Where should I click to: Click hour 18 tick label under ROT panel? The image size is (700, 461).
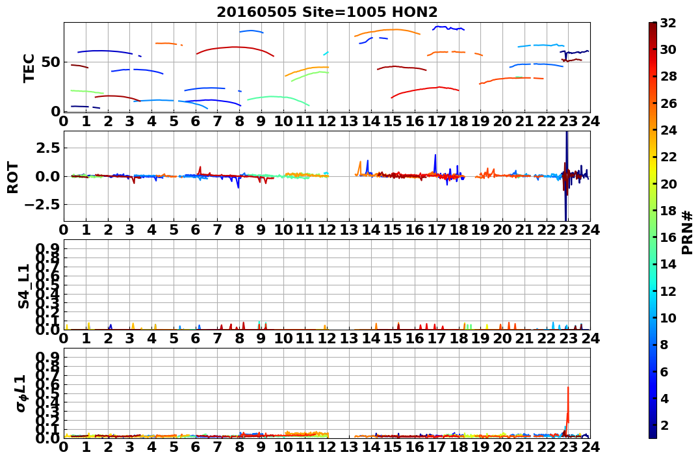pos(459,230)
